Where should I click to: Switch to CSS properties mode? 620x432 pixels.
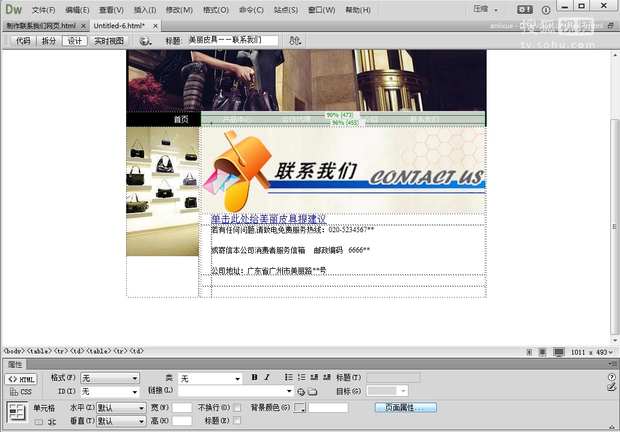pos(21,392)
